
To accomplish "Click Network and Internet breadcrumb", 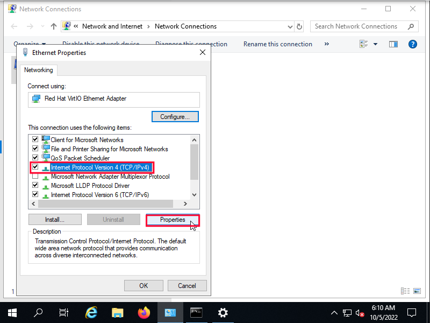I will [112, 26].
